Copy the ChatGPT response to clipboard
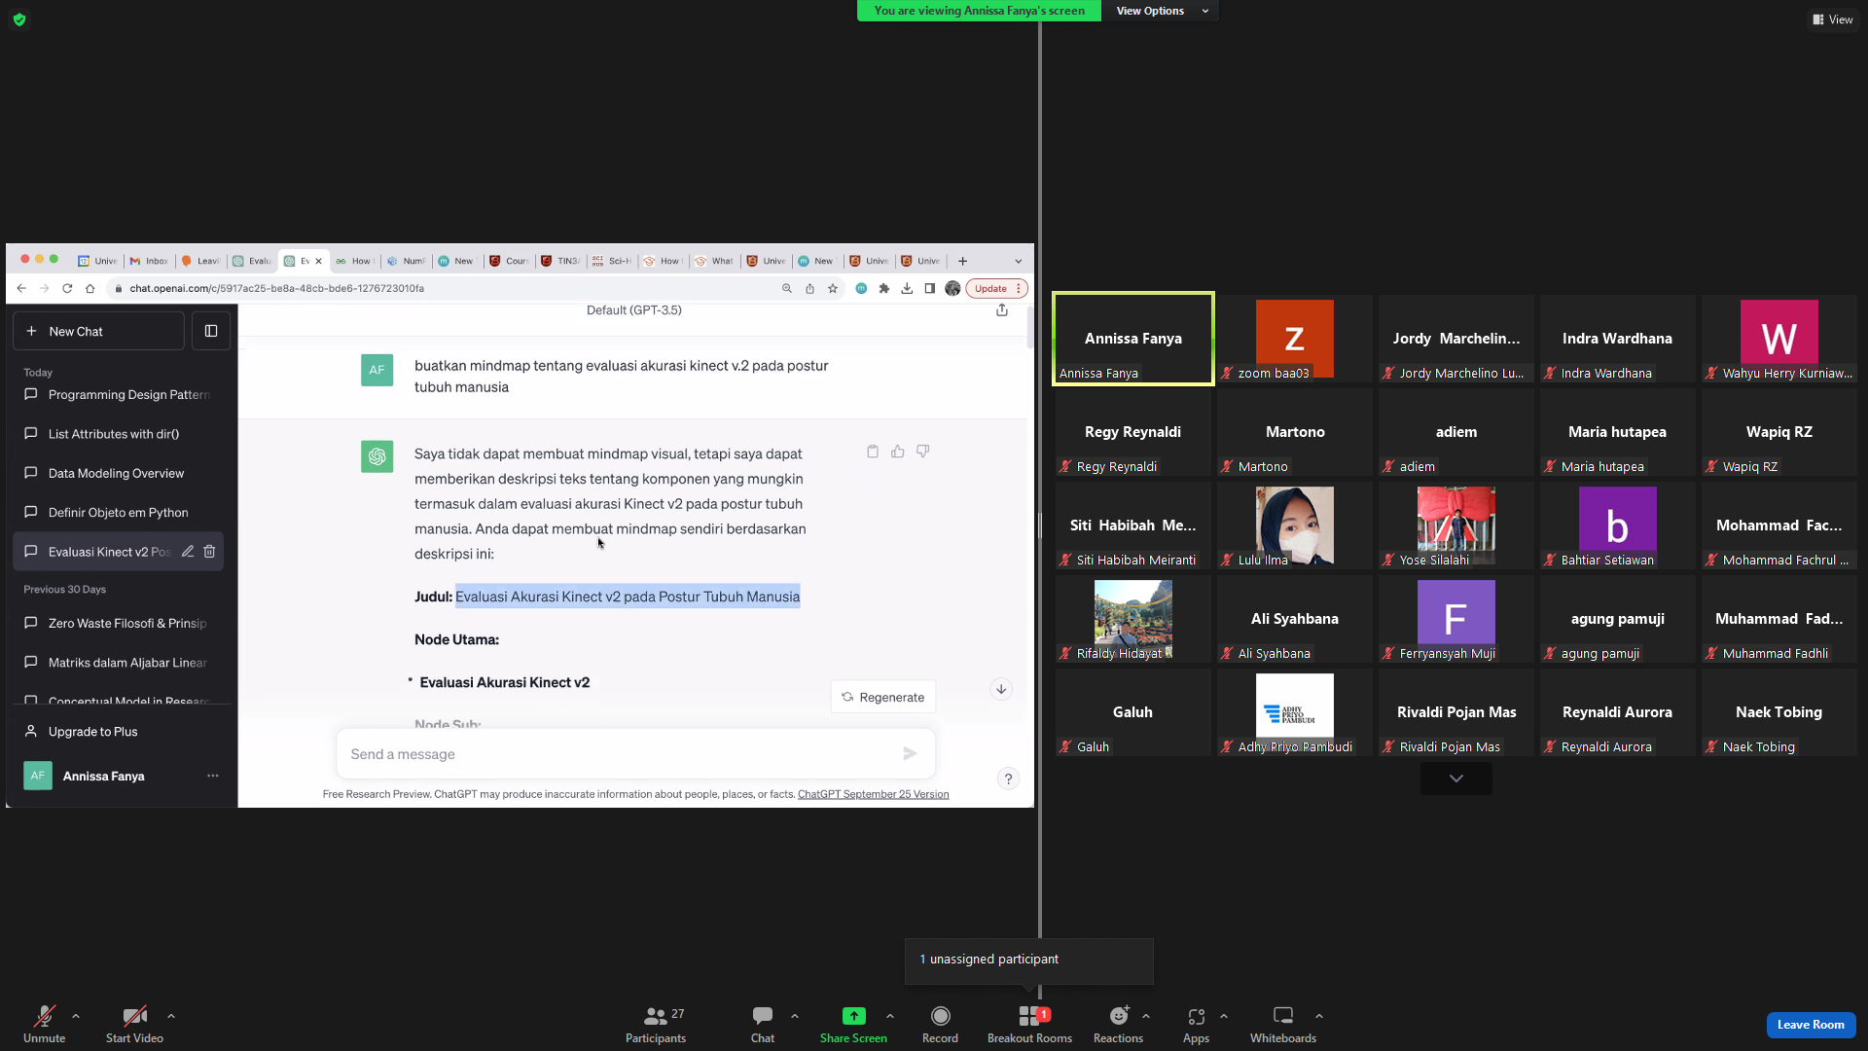The width and height of the screenshot is (1868, 1051). (x=873, y=452)
